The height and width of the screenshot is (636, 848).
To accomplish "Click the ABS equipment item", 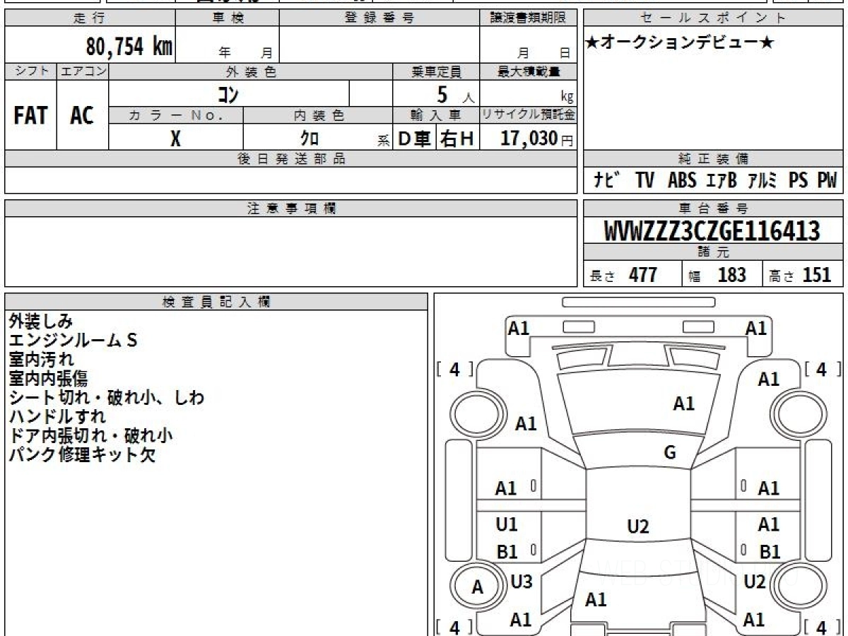I will (682, 181).
